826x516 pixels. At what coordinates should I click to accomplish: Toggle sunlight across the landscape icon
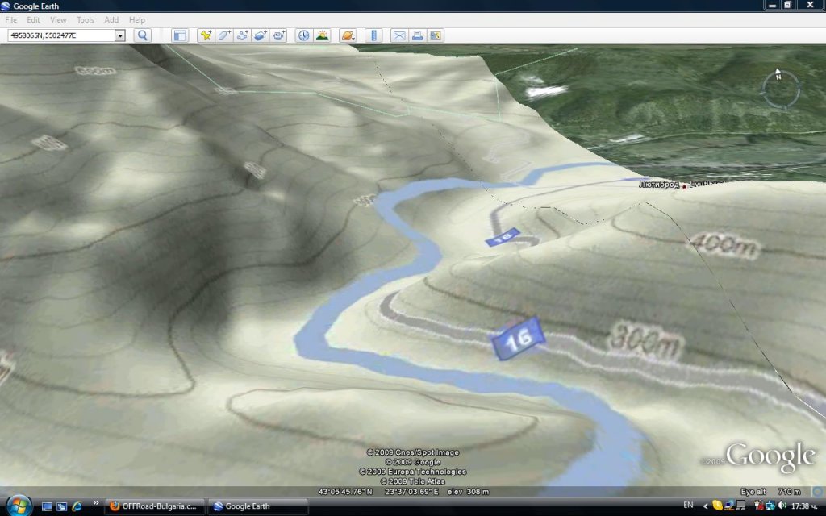tap(322, 35)
